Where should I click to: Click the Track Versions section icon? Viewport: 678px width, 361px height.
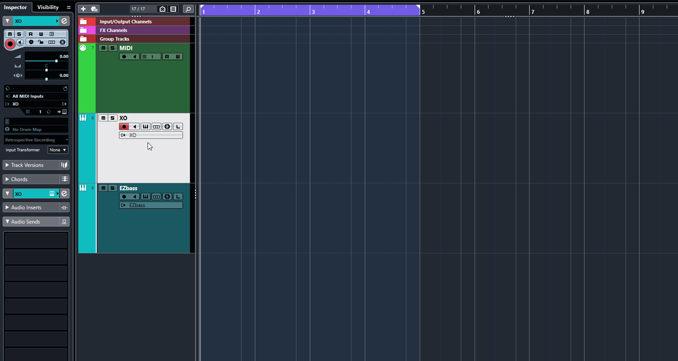[x=64, y=165]
